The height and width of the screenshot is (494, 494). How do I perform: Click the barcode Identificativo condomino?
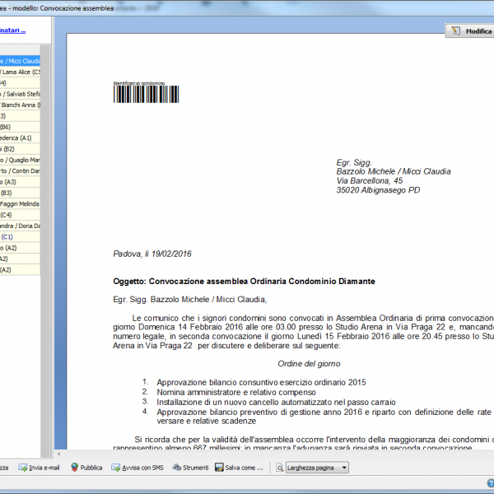click(147, 92)
